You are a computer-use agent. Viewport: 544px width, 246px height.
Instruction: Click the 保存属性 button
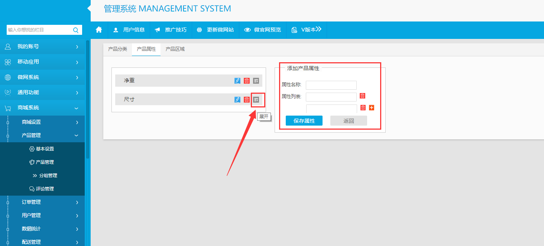pyautogui.click(x=304, y=121)
